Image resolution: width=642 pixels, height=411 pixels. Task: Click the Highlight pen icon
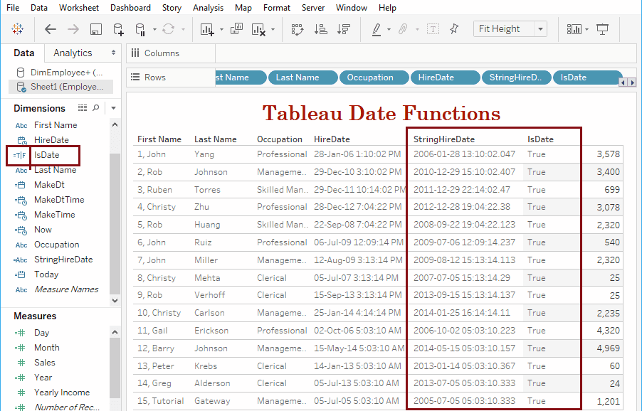click(x=377, y=29)
